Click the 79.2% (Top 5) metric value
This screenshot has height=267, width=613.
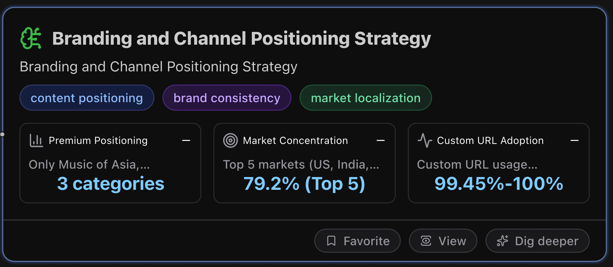pos(304,183)
